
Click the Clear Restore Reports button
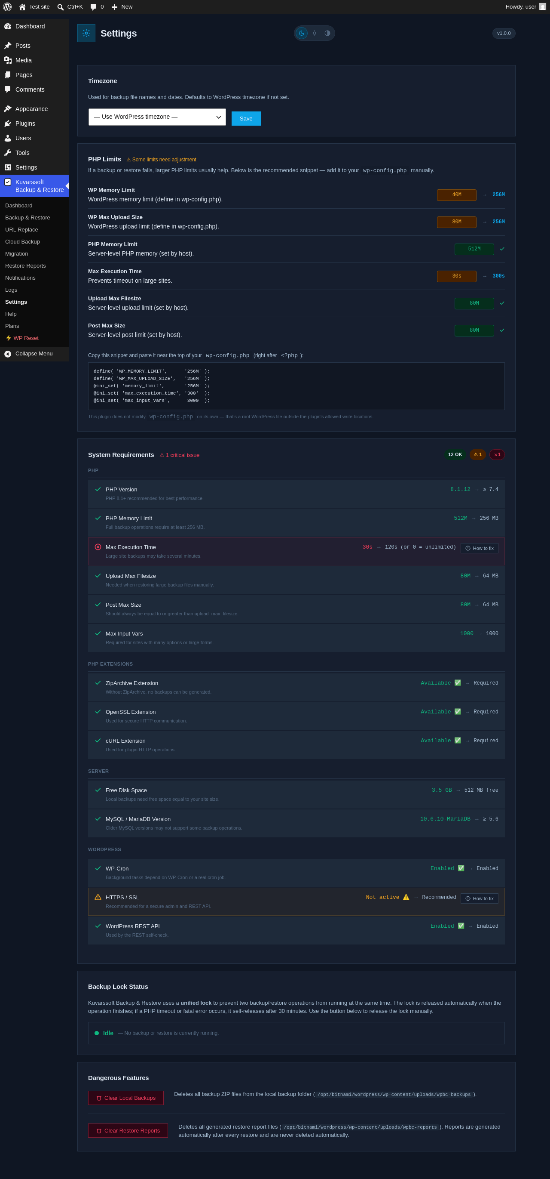point(128,1130)
